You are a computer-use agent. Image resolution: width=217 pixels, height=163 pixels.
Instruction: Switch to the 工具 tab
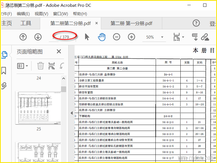tap(26, 23)
